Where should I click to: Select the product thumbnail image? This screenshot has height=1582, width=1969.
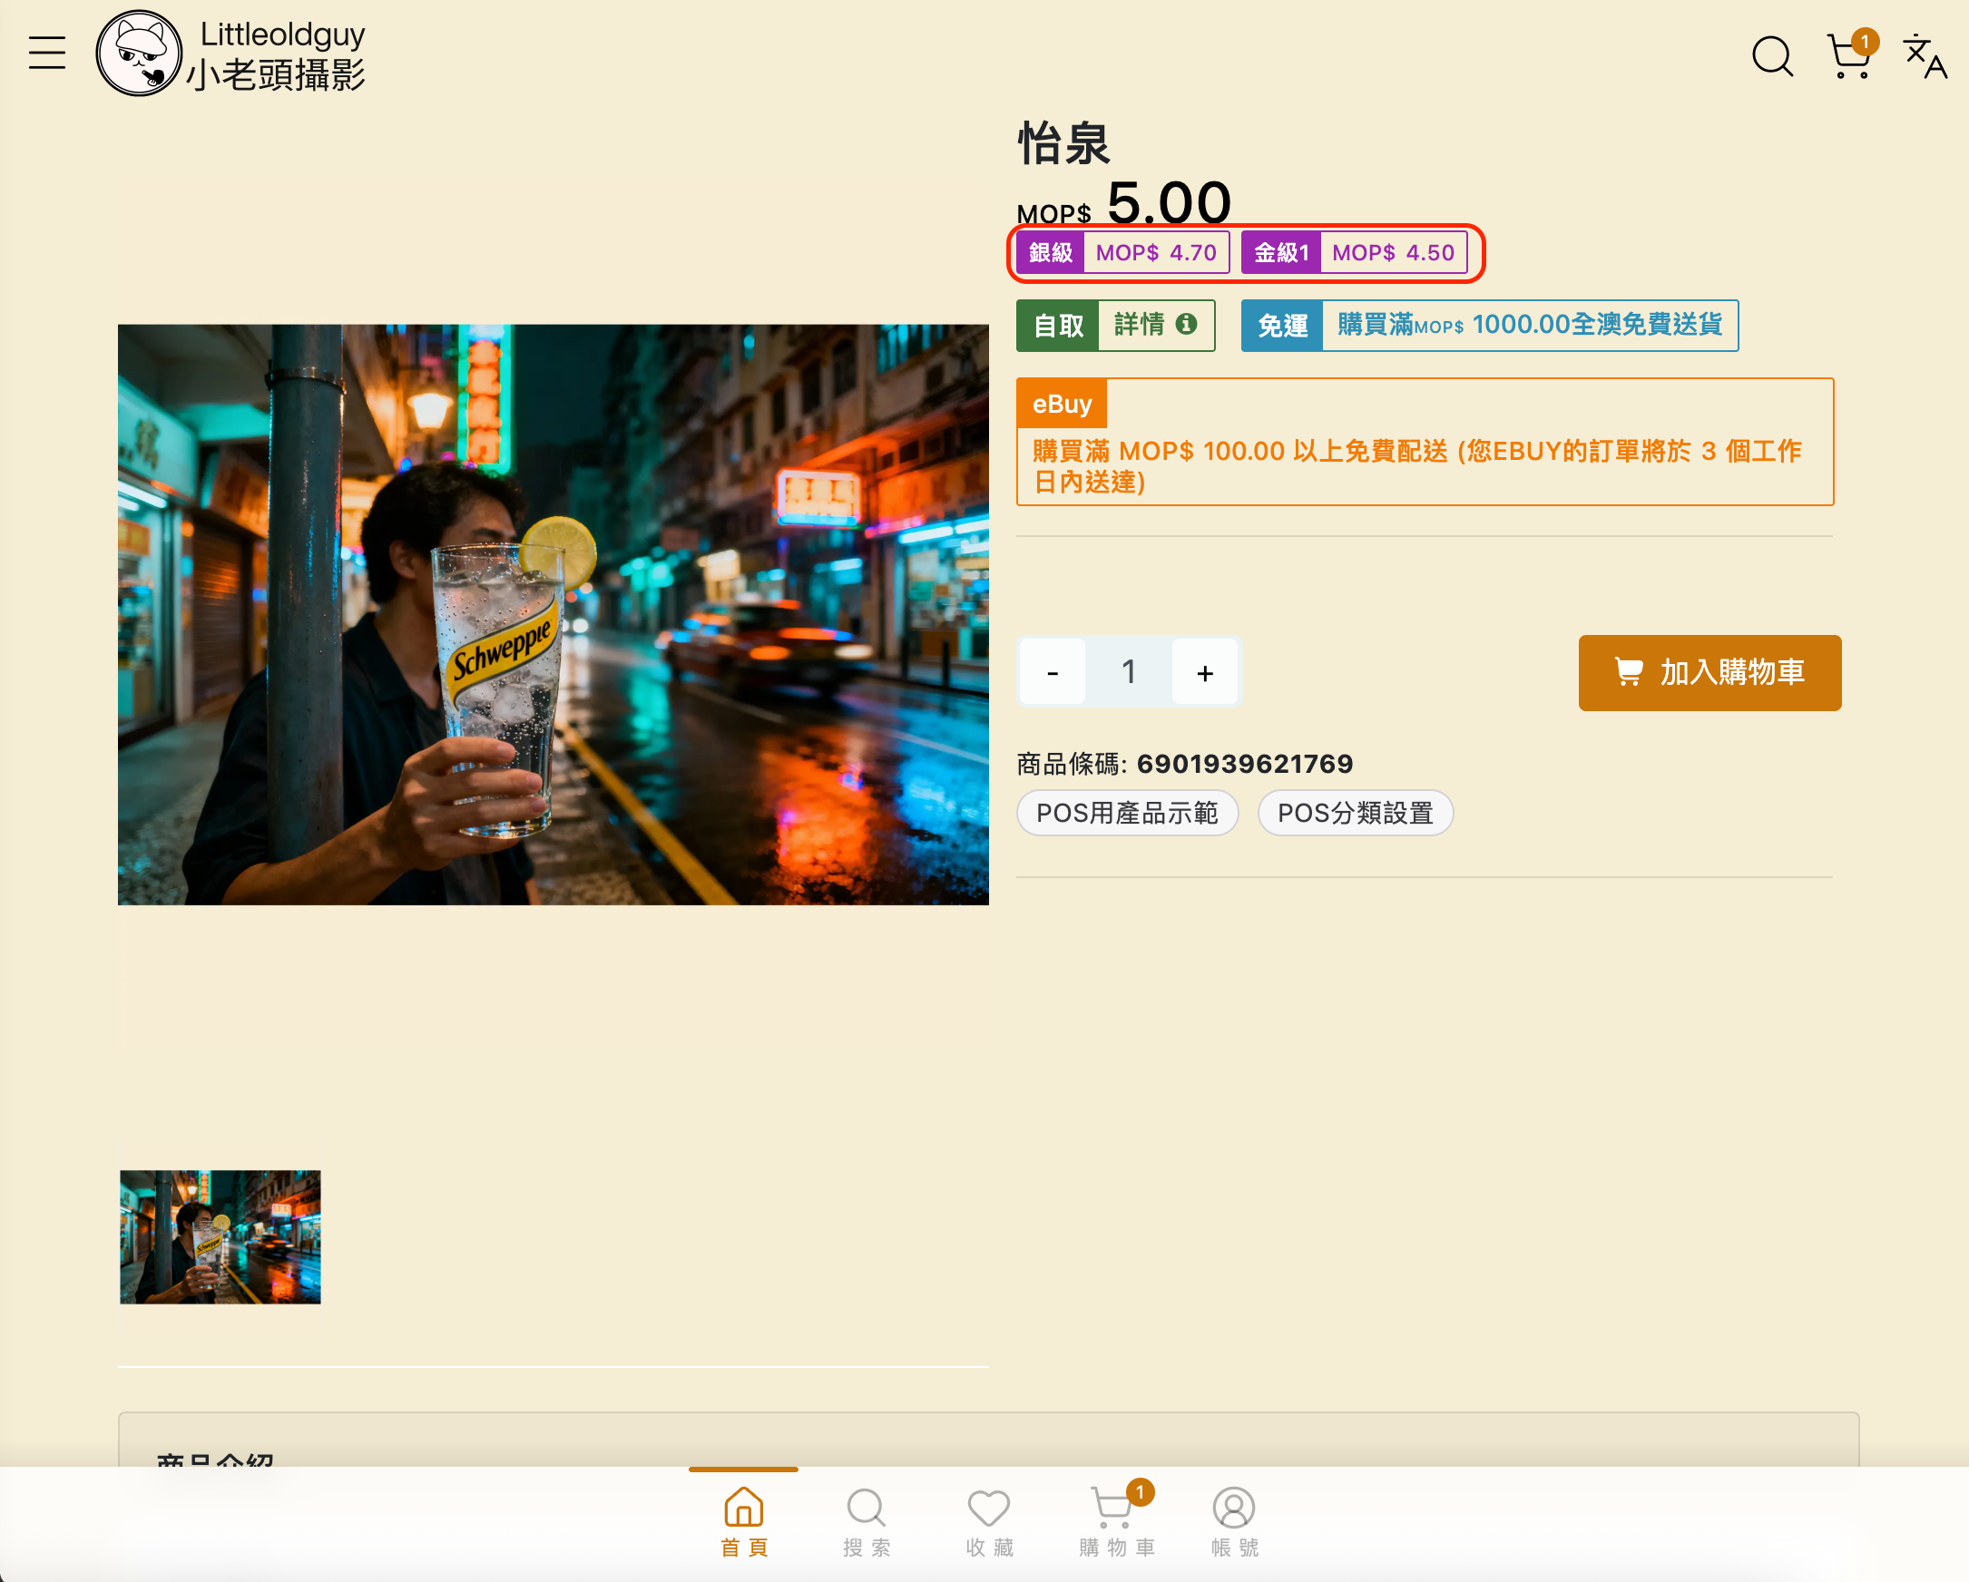coord(220,1236)
